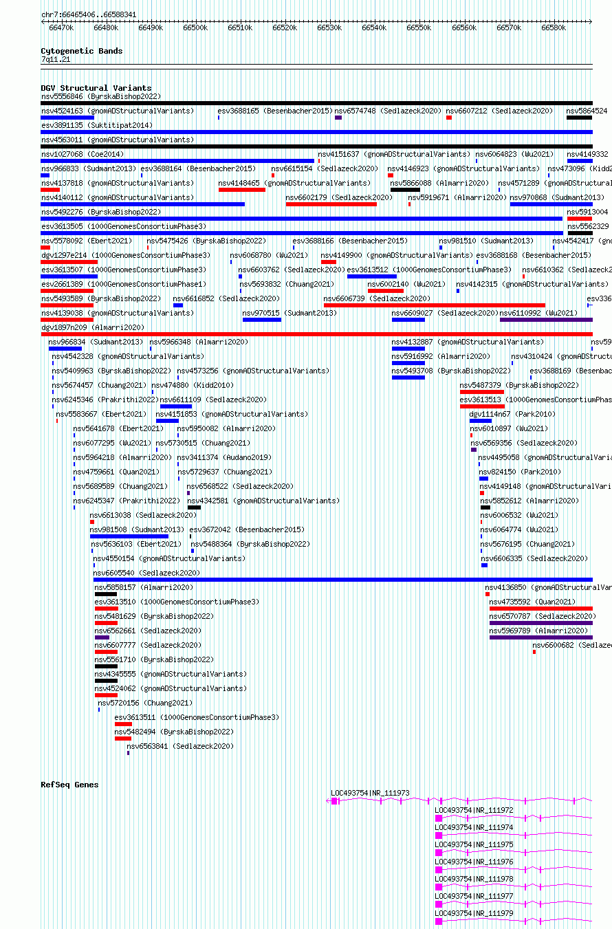Open dgv1897n209 (Almarri2020) variant
Viewport: 612px width, 929px height.
click(93, 327)
